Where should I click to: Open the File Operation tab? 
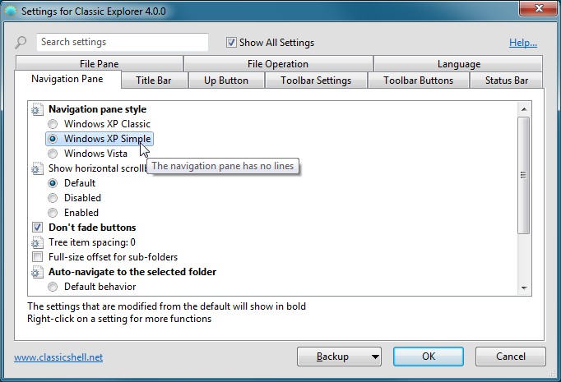278,64
